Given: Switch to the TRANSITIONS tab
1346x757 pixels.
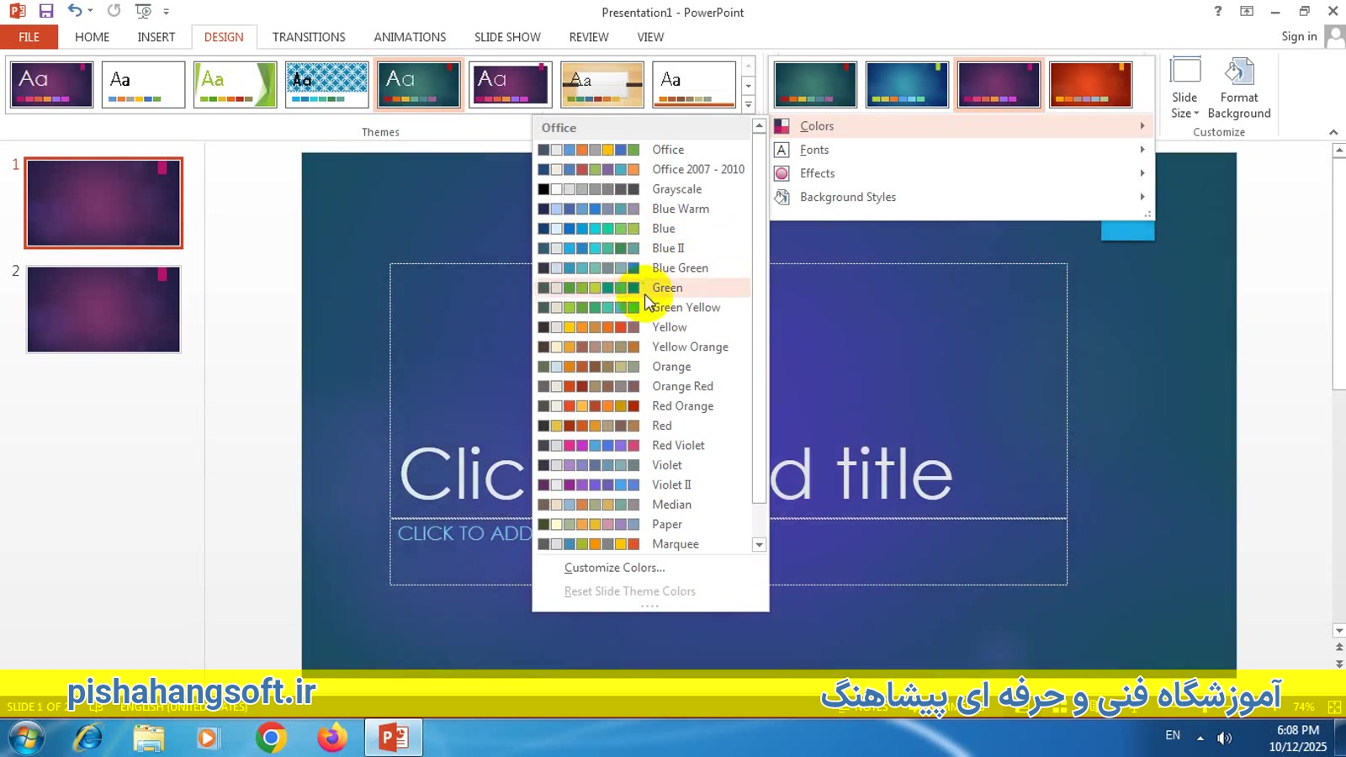Looking at the screenshot, I should pos(309,37).
